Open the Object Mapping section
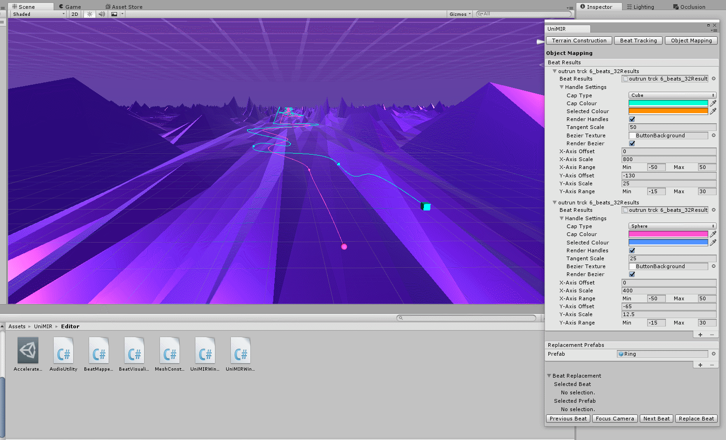 (x=691, y=41)
